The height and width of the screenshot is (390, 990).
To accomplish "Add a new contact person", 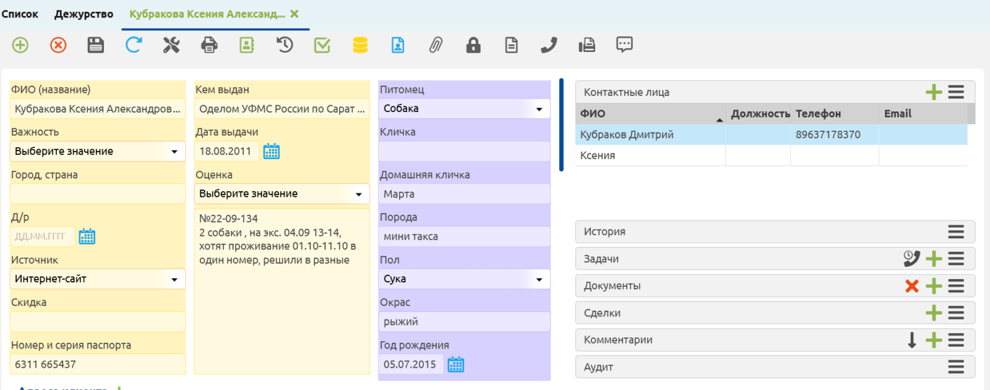I will [933, 92].
